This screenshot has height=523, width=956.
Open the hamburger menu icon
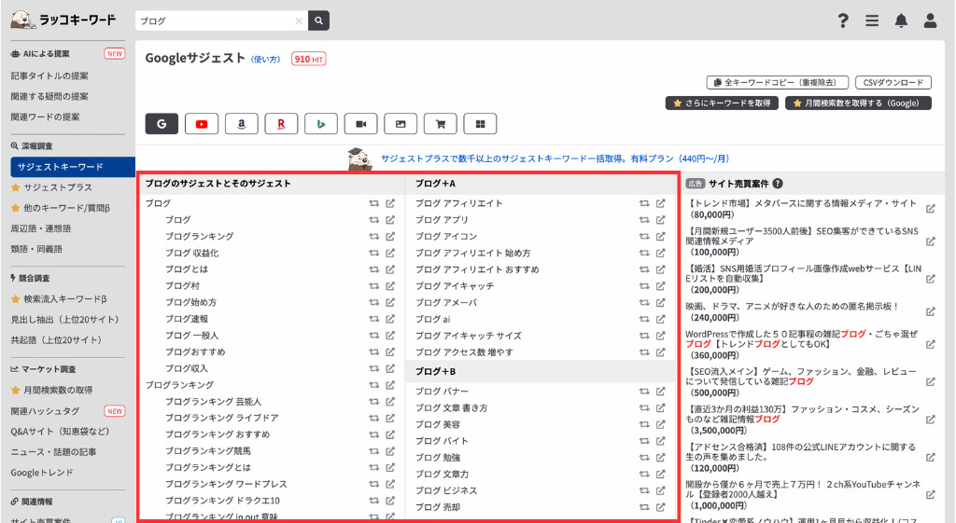[872, 21]
